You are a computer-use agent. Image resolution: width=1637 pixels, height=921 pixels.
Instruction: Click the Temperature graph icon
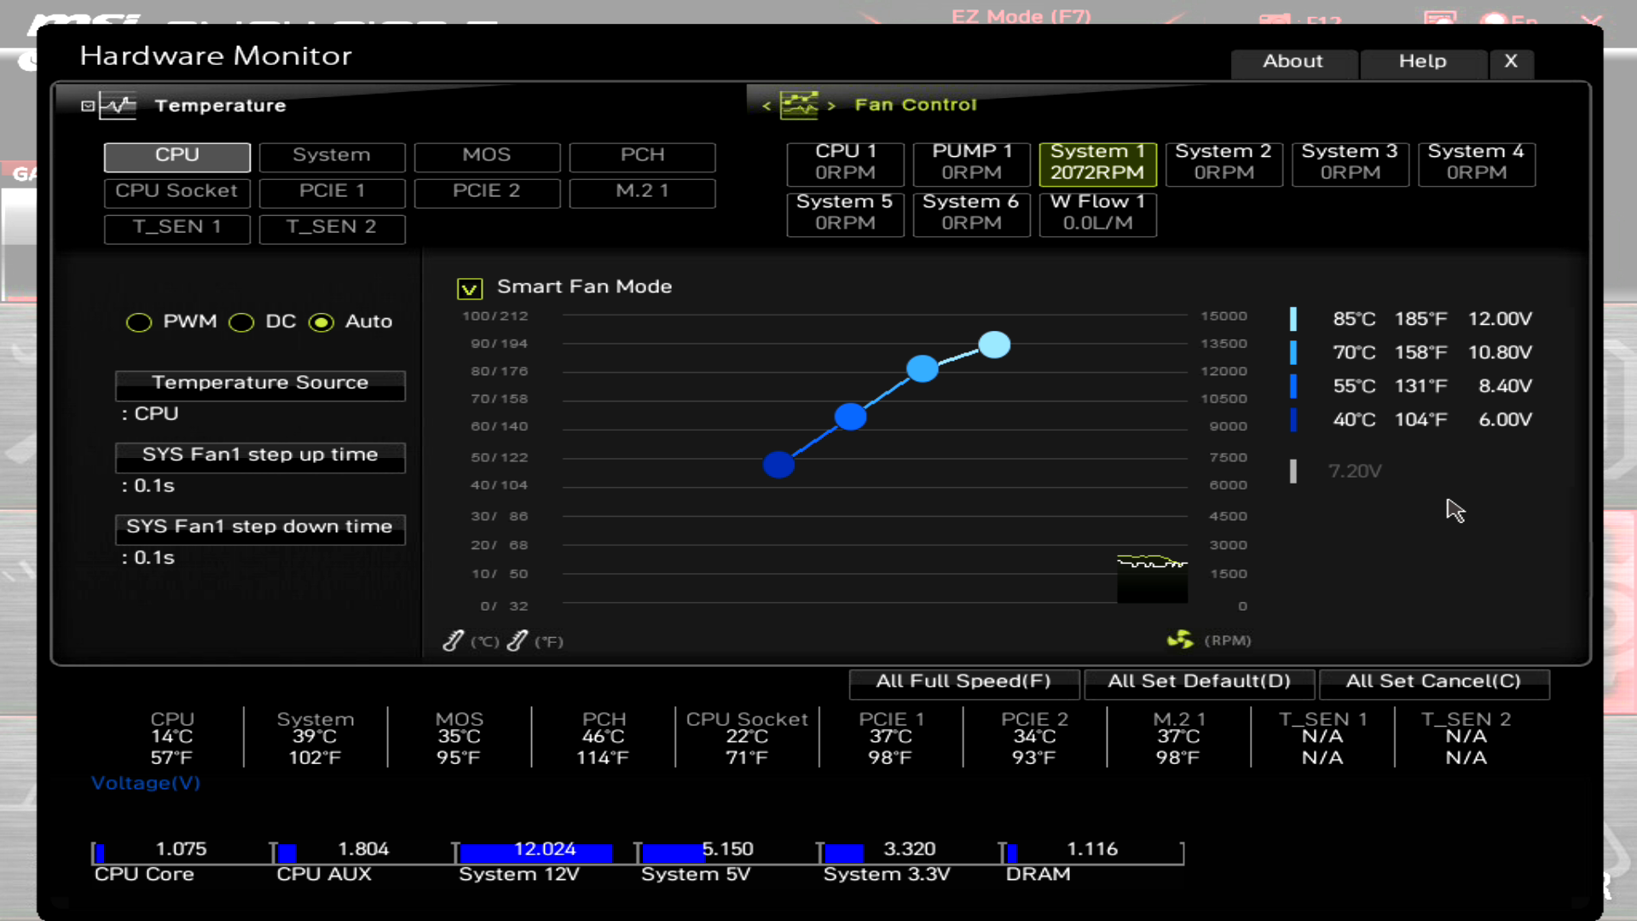pyautogui.click(x=118, y=106)
